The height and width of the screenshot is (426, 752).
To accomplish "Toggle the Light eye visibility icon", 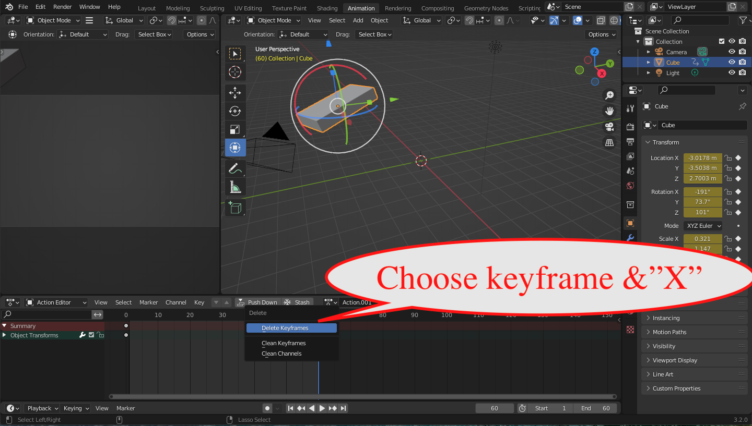I will 732,73.
